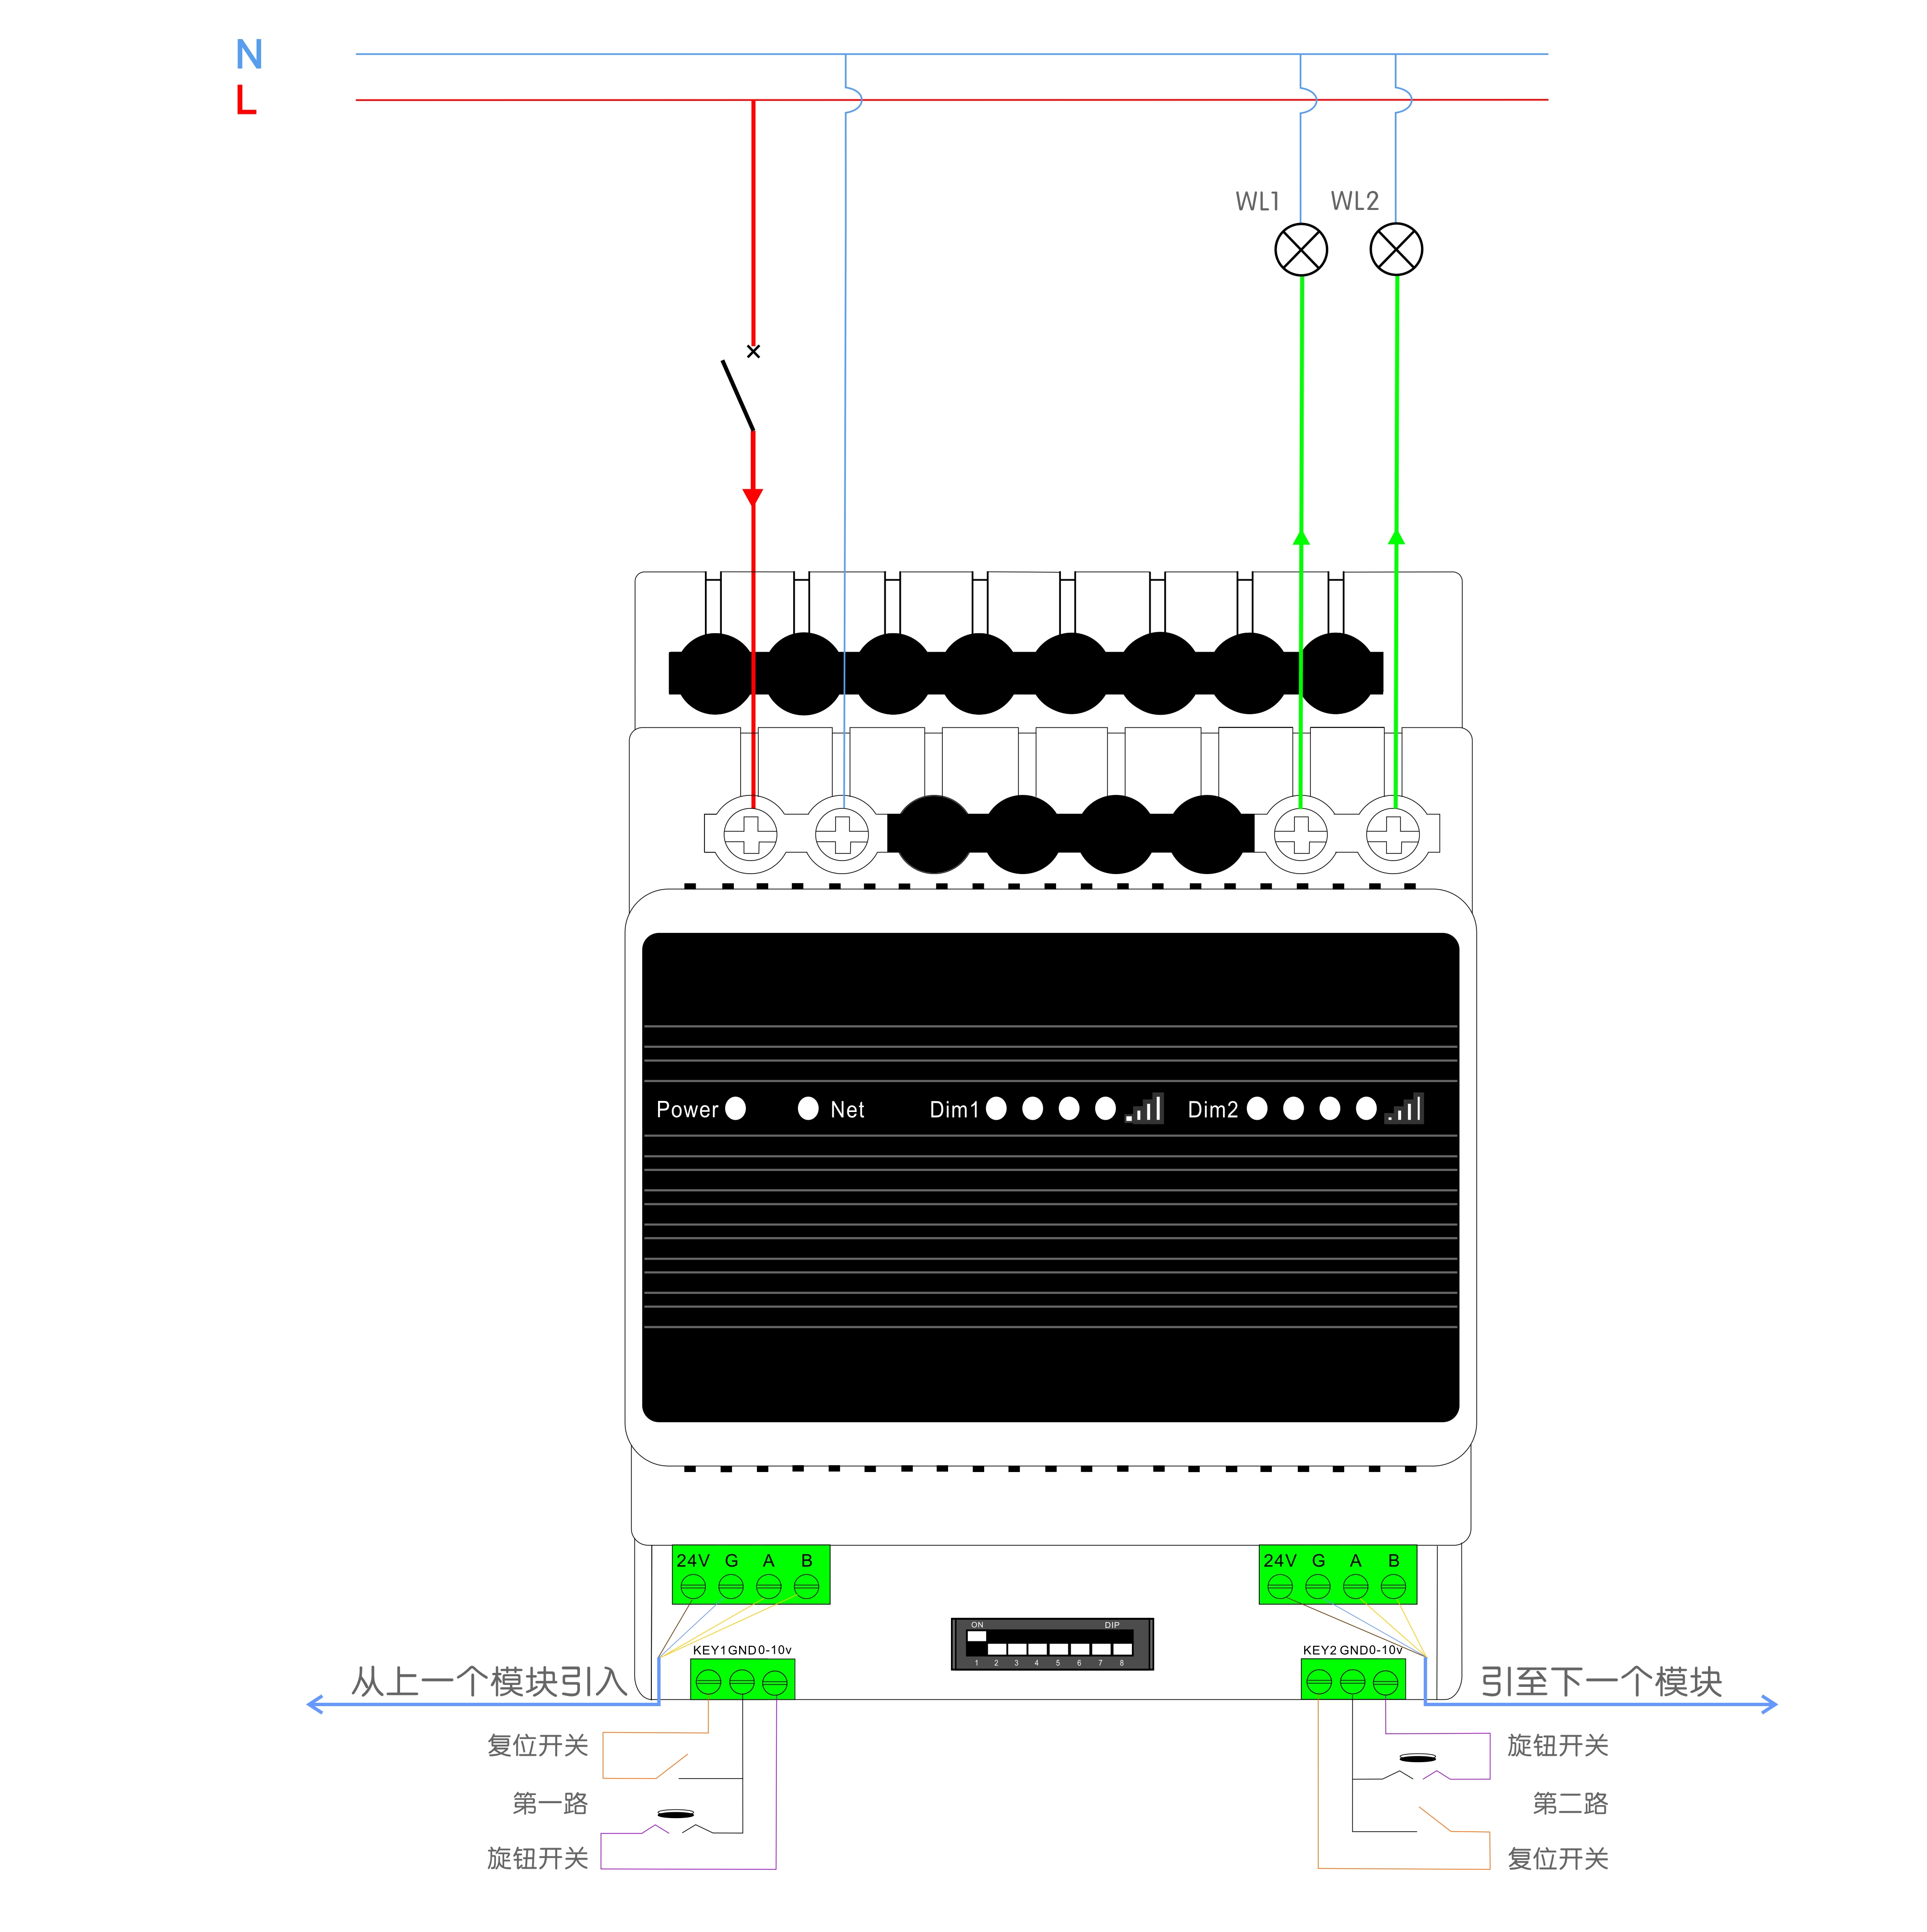This screenshot has width=1927, height=1932.
Task: Click the WL1 lamp symbol
Action: (1300, 249)
